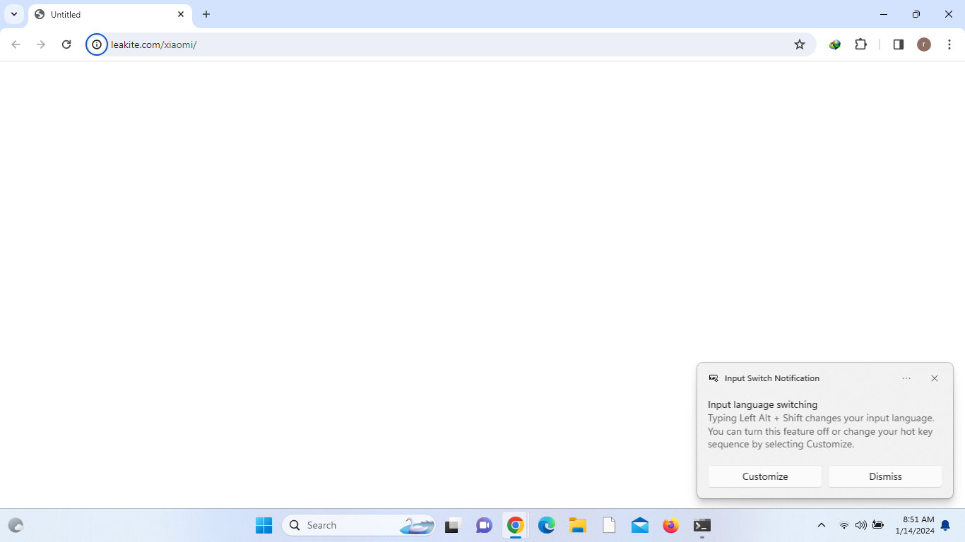The image size is (965, 542).
Task: Launch Firefox from taskbar
Action: tap(671, 525)
